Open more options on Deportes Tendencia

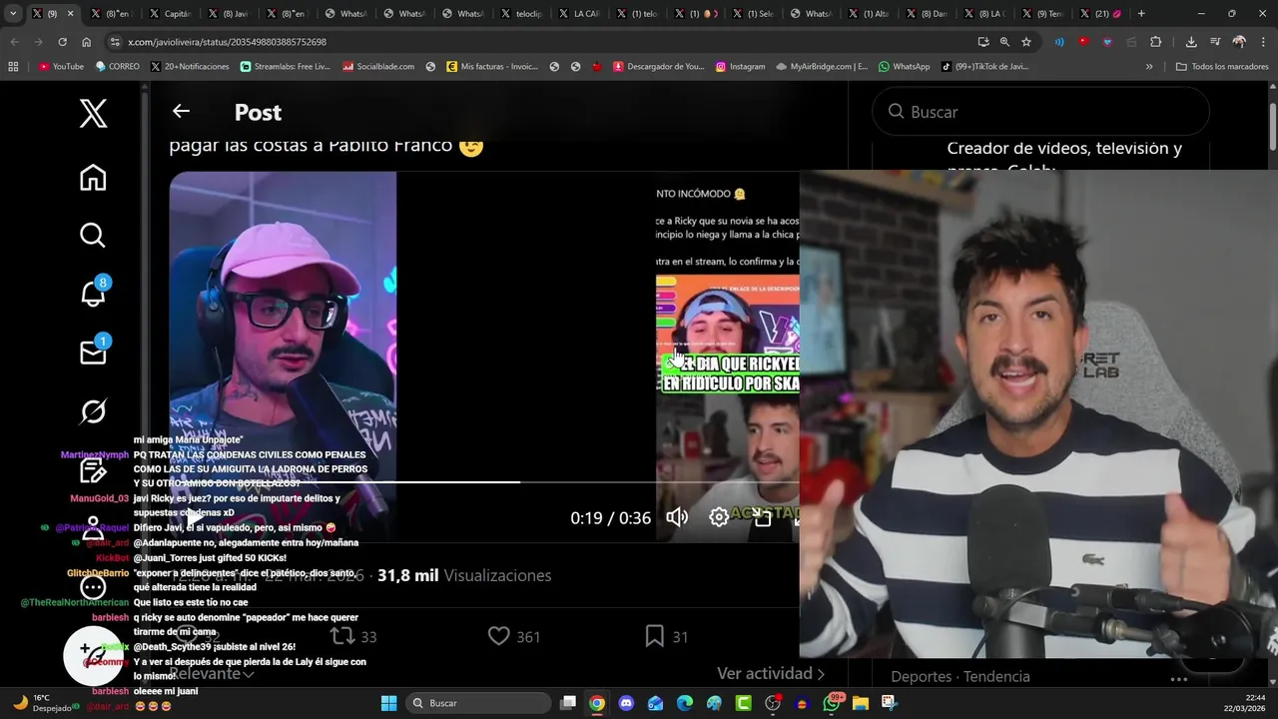1179,679
